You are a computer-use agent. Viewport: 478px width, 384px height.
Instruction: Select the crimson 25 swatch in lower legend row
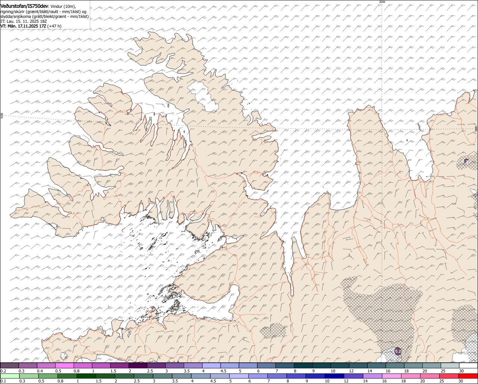click(449, 376)
